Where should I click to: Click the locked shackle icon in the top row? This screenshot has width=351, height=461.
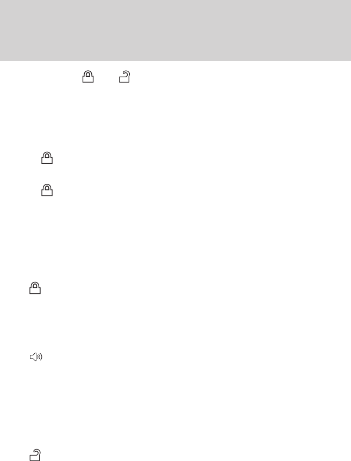click(x=88, y=77)
